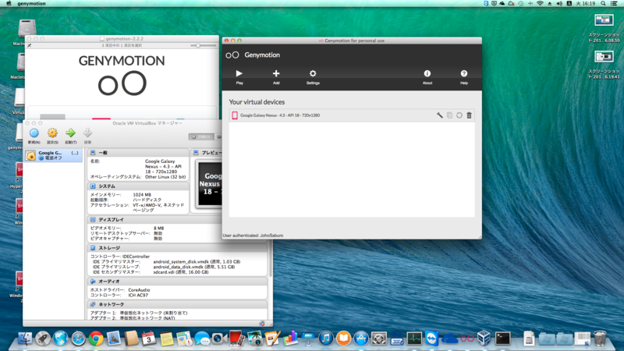Click the VM preview thumbnail in VirtualBox

pos(210,183)
